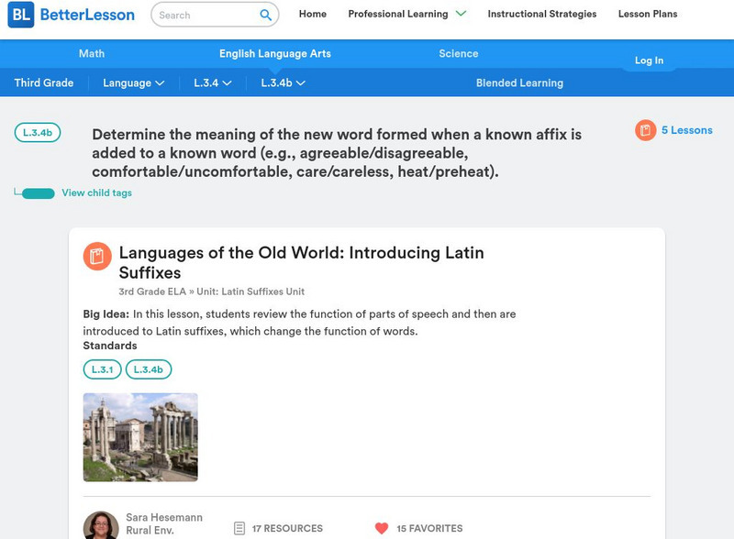Click the orange 5 Lessons clipboard icon
This screenshot has width=734, height=539.
click(646, 130)
